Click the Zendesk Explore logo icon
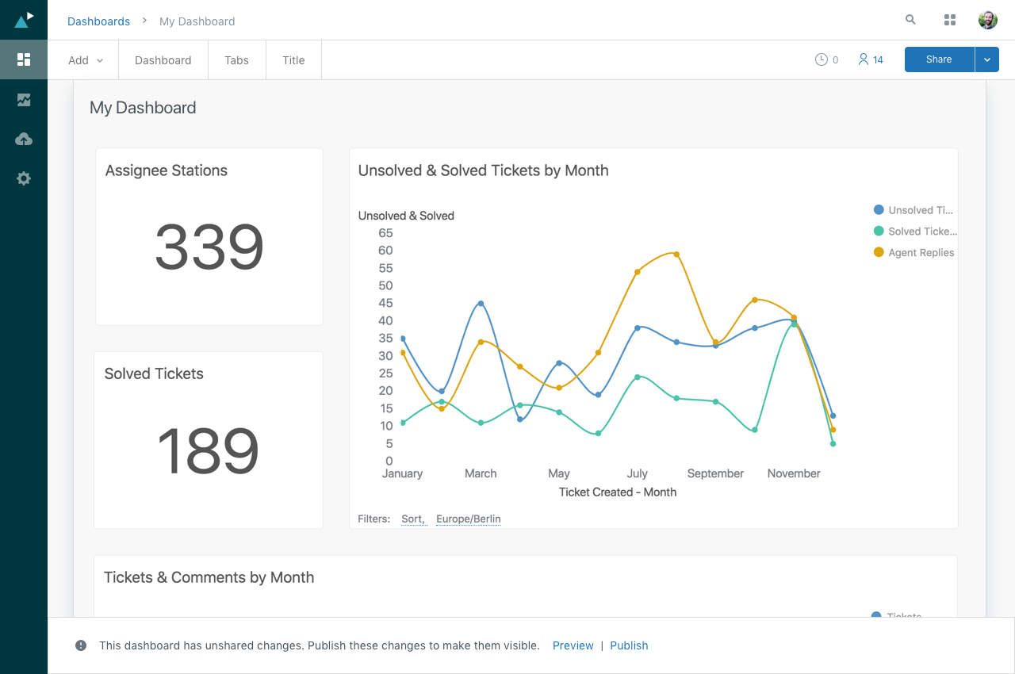The image size is (1015, 674). [24, 20]
